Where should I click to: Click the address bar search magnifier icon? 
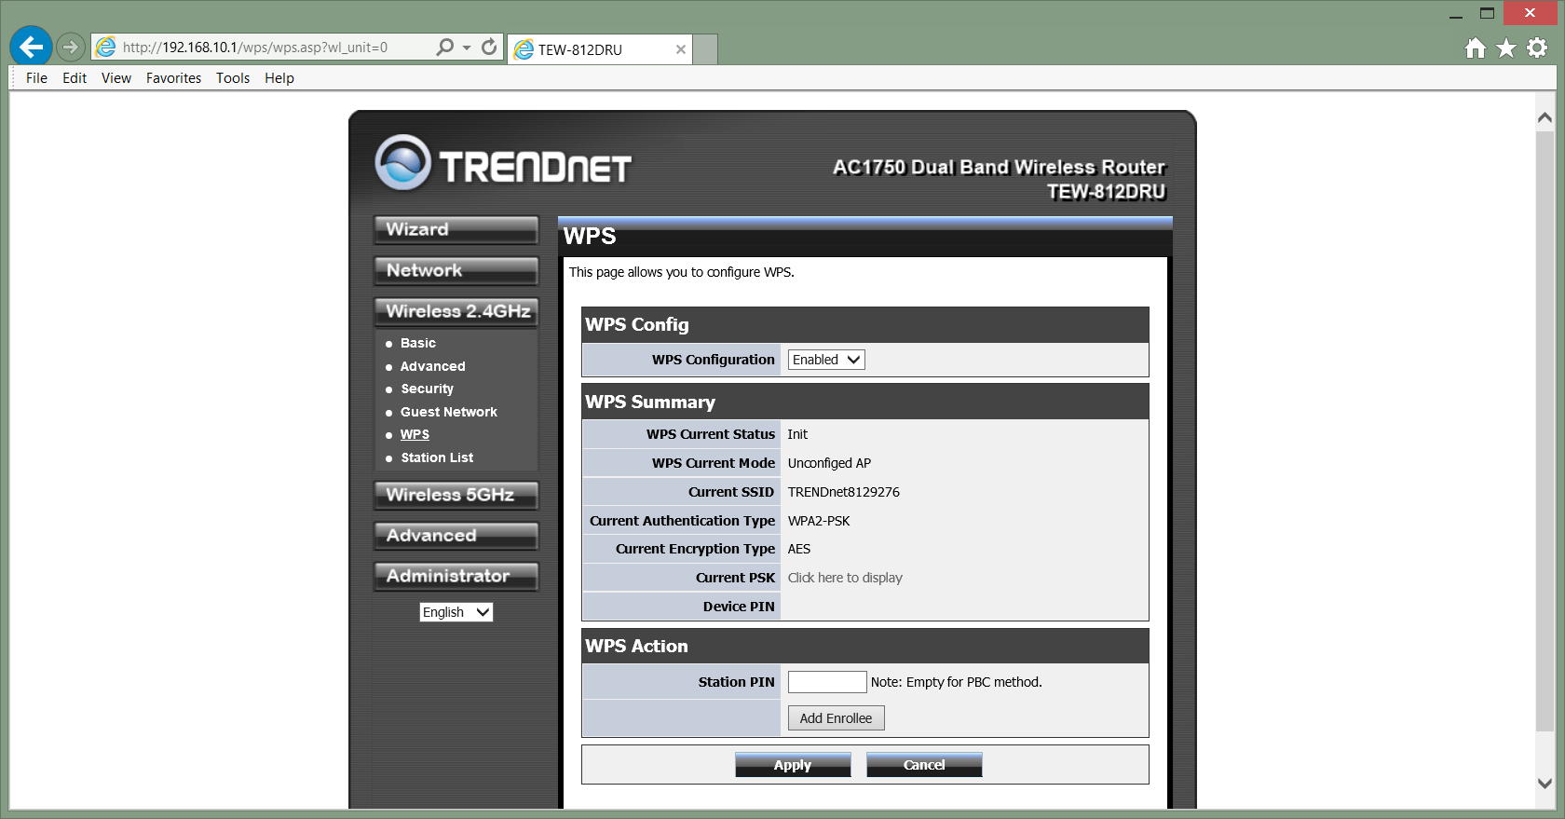[x=445, y=47]
